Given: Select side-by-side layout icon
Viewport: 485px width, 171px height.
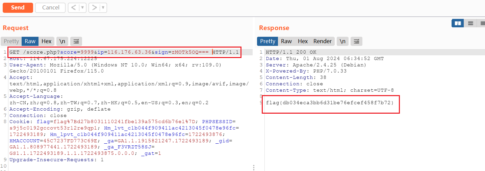Looking at the screenshot, I should coord(458,23).
